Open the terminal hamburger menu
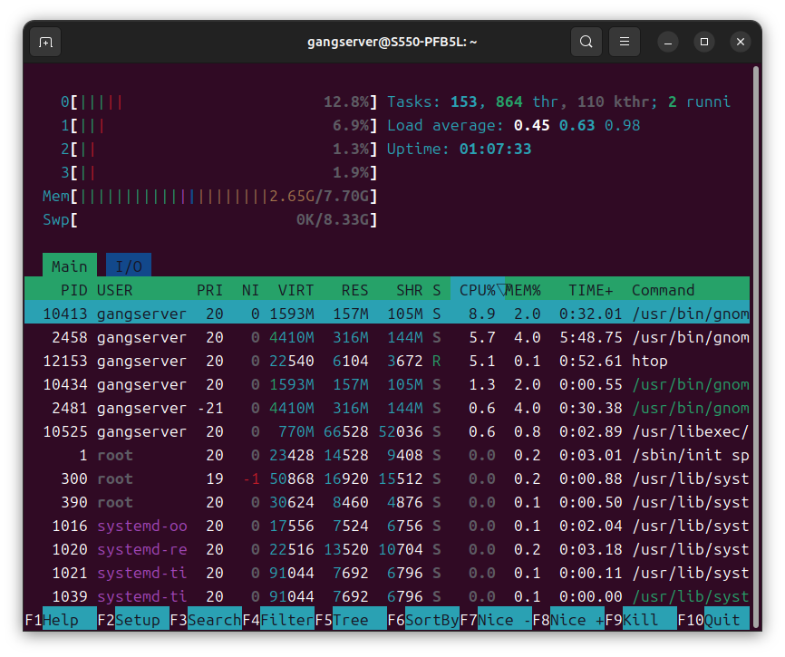 625,42
